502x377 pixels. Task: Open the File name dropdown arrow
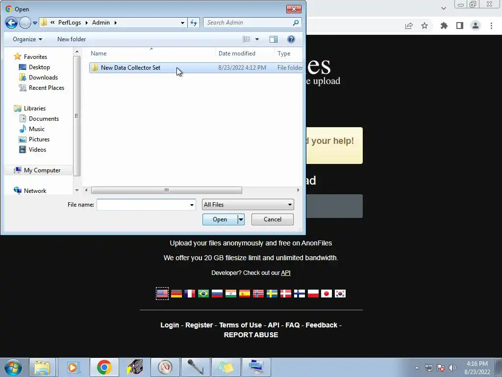(x=192, y=205)
